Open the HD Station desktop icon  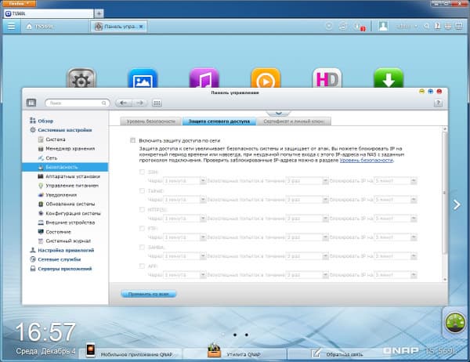327,78
